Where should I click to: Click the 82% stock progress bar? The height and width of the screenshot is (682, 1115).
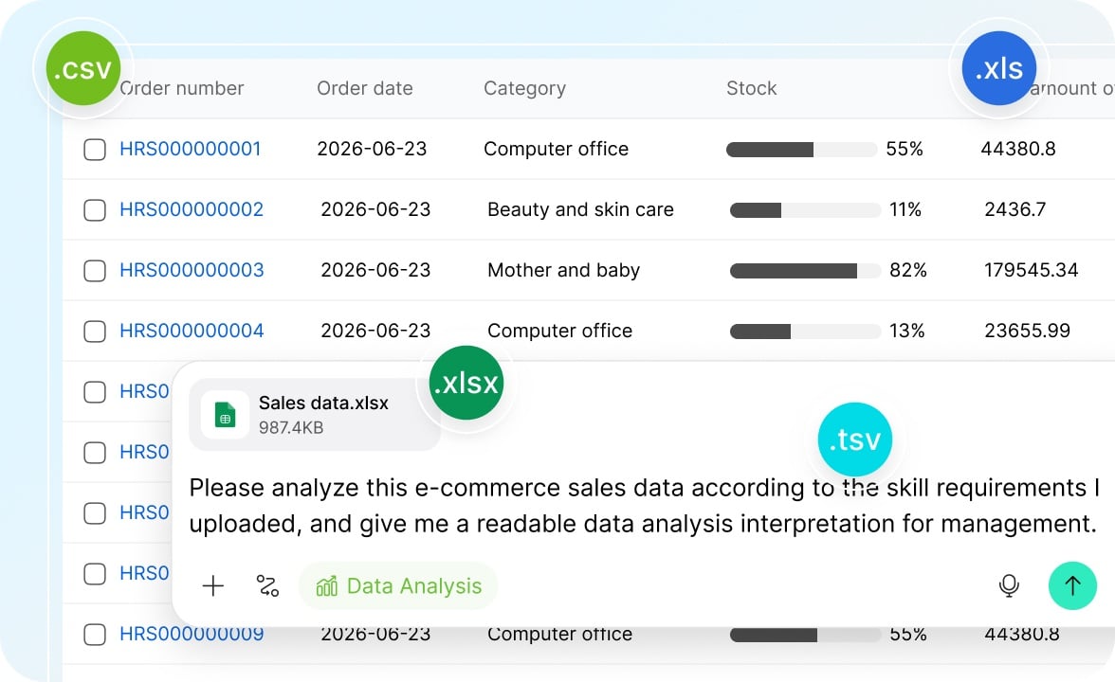(805, 271)
